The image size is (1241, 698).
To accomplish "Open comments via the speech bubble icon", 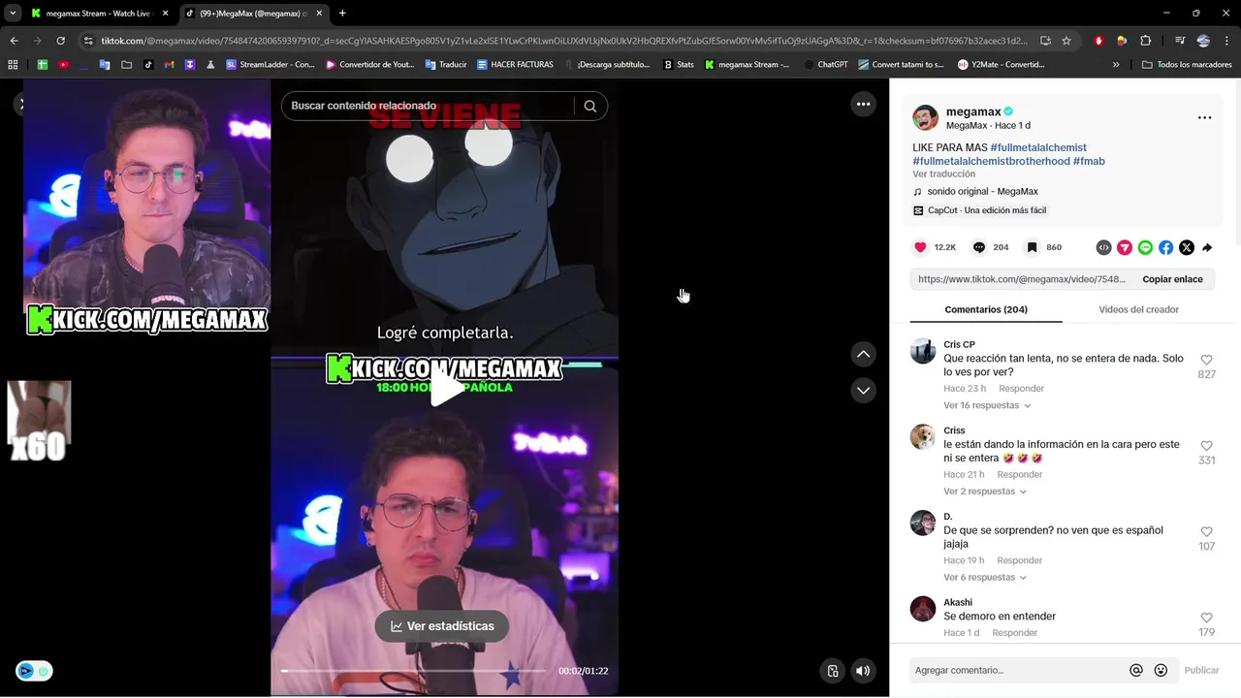I will 979,247.
